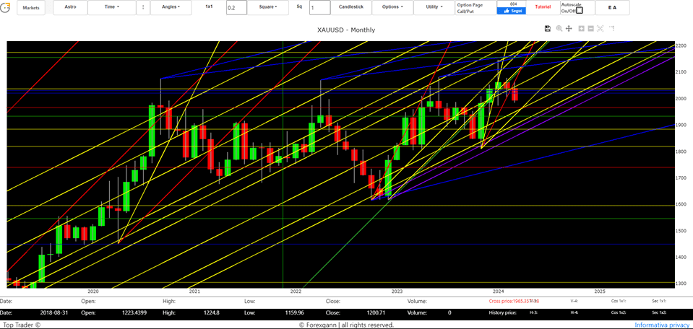Select the pan arrows chart tool
The image size is (693, 329).
point(569,29)
